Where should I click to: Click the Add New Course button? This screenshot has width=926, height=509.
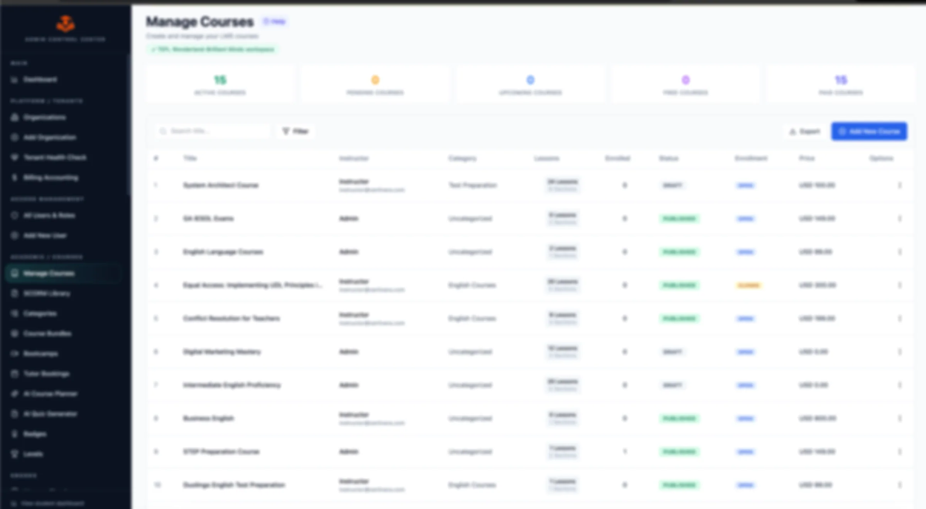click(869, 131)
